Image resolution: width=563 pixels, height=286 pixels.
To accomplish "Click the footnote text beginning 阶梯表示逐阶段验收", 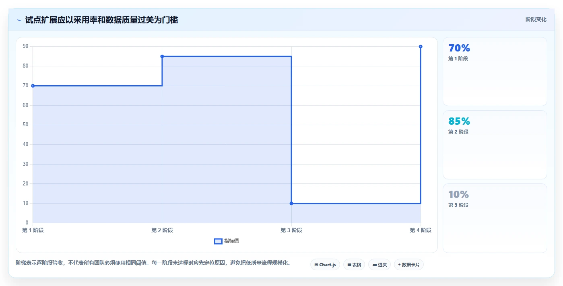I will (153, 263).
